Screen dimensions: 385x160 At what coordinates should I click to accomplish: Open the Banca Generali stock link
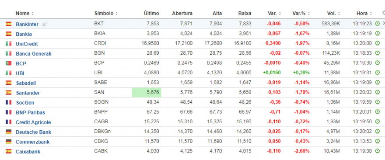pyautogui.click(x=34, y=53)
